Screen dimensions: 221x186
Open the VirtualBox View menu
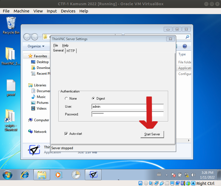click(38, 11)
